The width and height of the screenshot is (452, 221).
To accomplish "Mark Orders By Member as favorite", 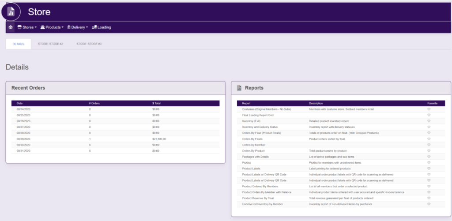I will coord(429,145).
